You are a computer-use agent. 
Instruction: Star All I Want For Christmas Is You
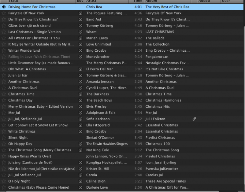[x=4, y=38]
